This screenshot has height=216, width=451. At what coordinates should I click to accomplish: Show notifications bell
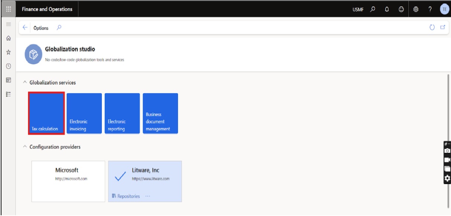(x=387, y=9)
